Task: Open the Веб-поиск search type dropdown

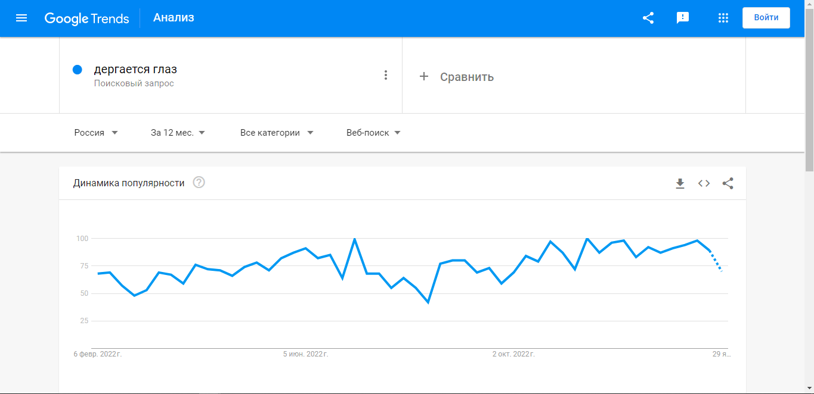Action: click(374, 133)
